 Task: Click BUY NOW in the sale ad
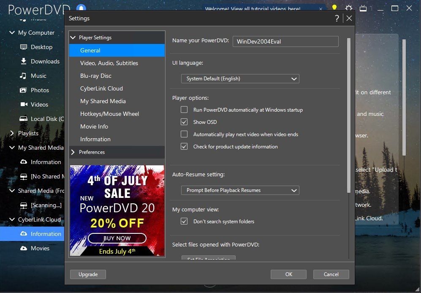click(x=117, y=238)
